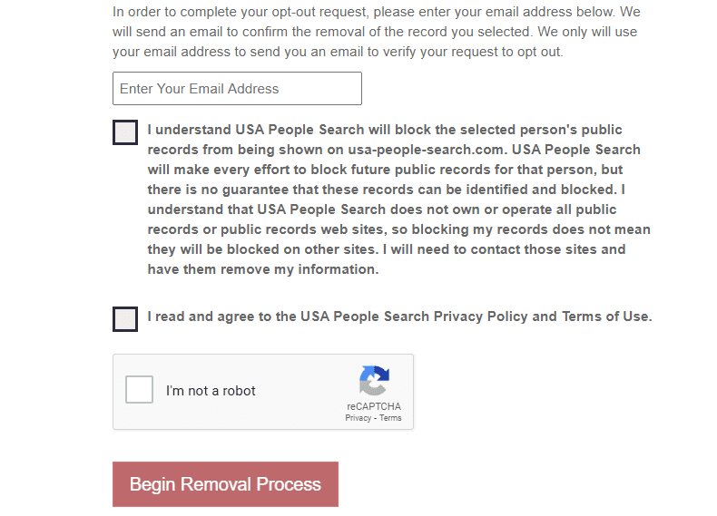Click the reCAPTCHA logo icon
Viewport: 717px width, 516px height.
pos(374,381)
